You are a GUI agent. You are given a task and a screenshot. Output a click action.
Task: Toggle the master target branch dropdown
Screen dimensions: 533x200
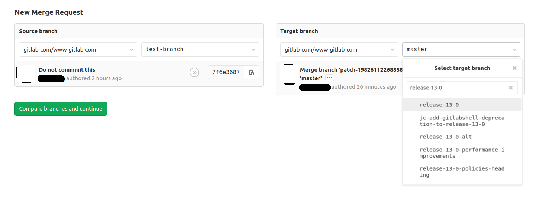(461, 49)
